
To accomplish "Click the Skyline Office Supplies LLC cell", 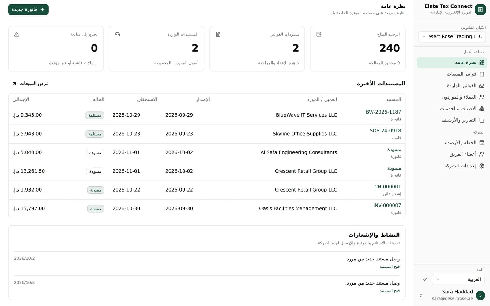I will (305, 134).
